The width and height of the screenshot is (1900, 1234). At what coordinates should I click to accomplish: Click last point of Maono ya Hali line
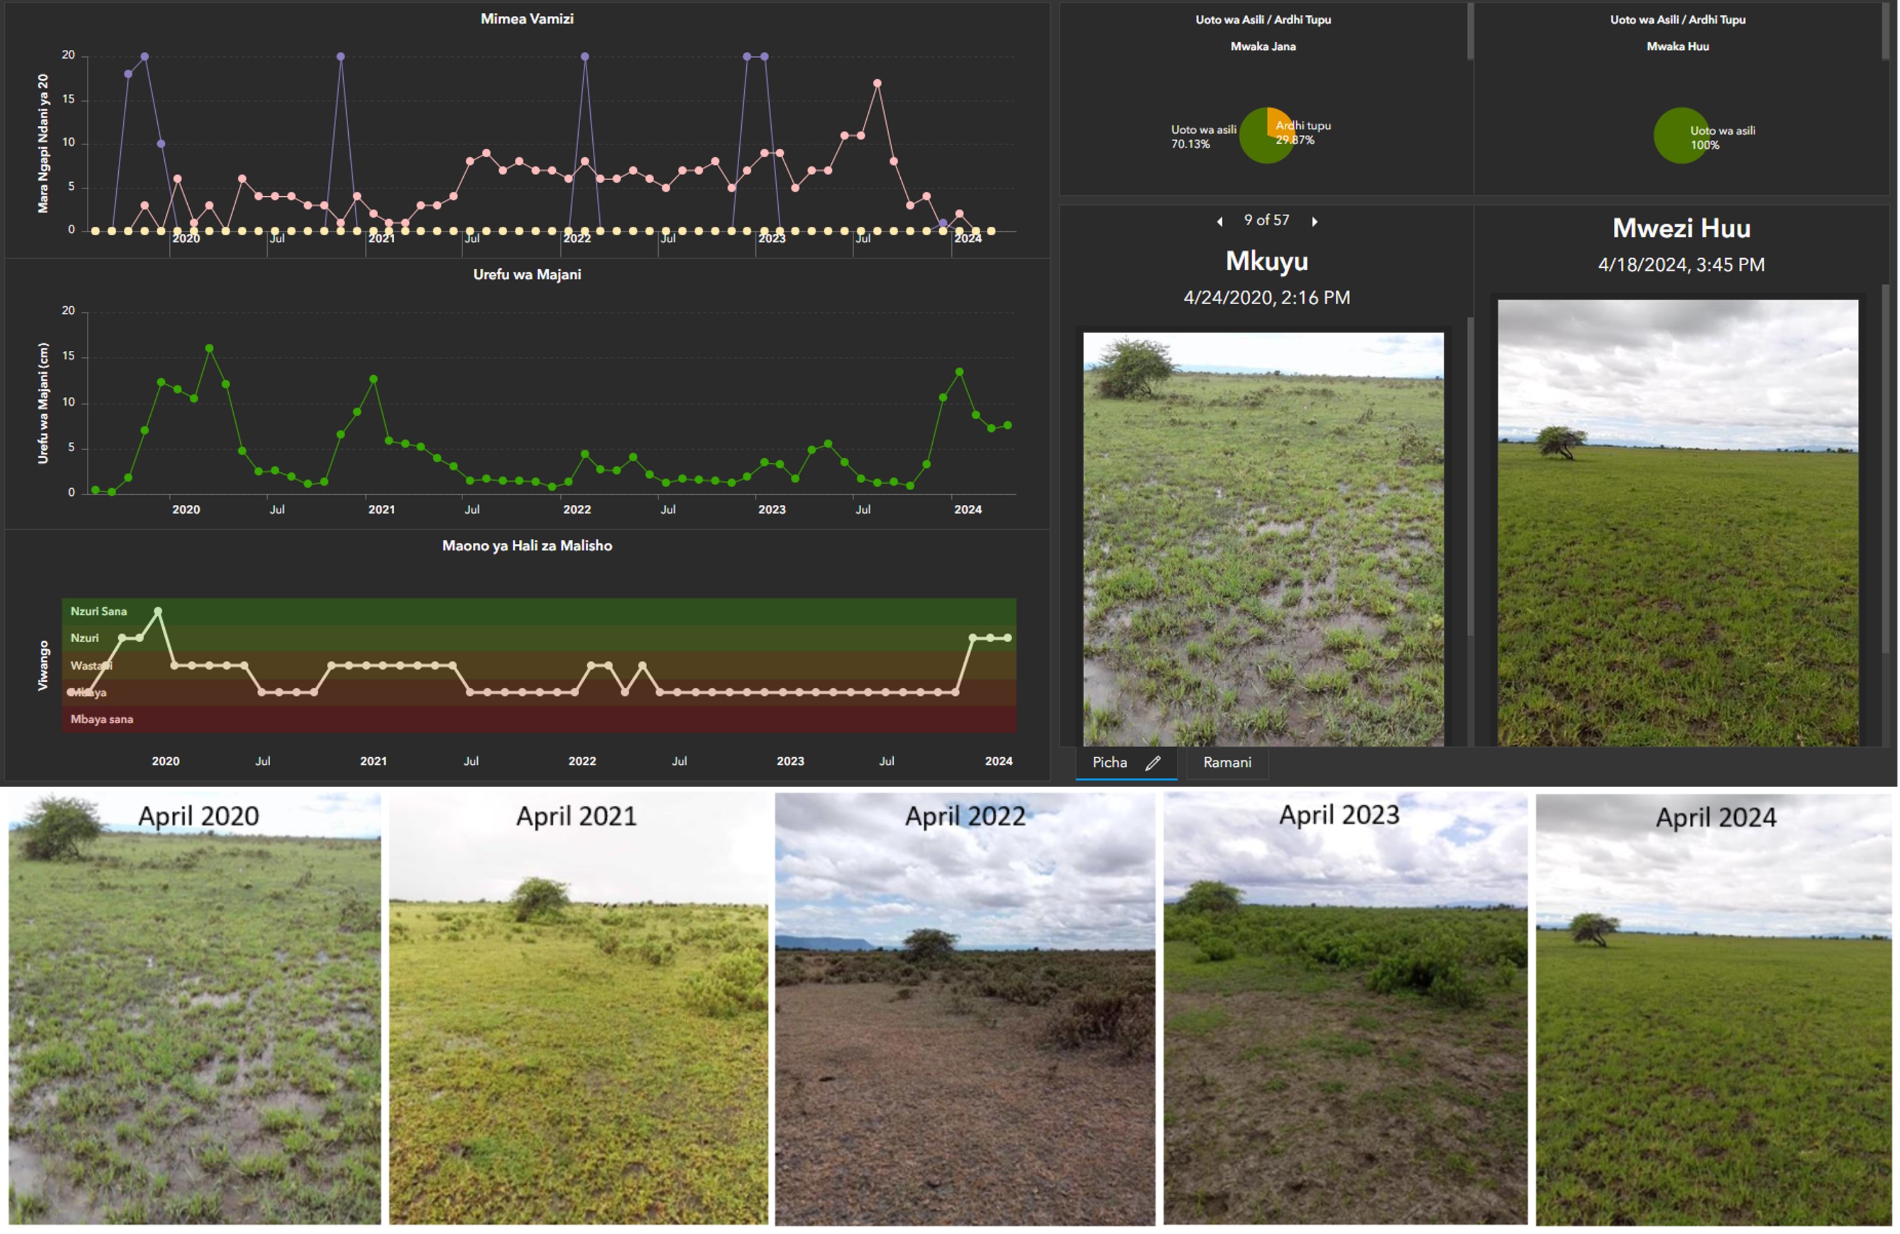tap(1007, 638)
